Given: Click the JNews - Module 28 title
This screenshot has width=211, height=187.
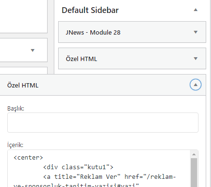Looking at the screenshot, I should 93,33.
